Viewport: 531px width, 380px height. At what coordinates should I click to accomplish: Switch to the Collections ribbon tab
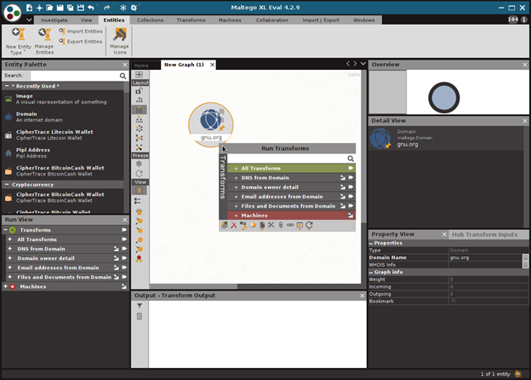pos(150,20)
